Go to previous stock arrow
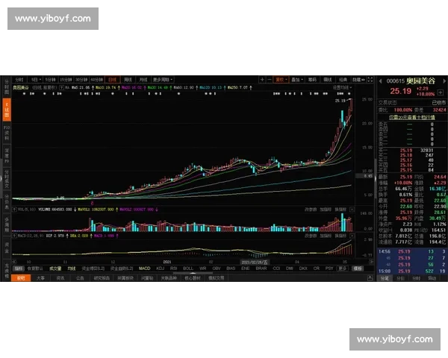The height and width of the screenshot is (358, 448). pyautogui.click(x=380, y=81)
